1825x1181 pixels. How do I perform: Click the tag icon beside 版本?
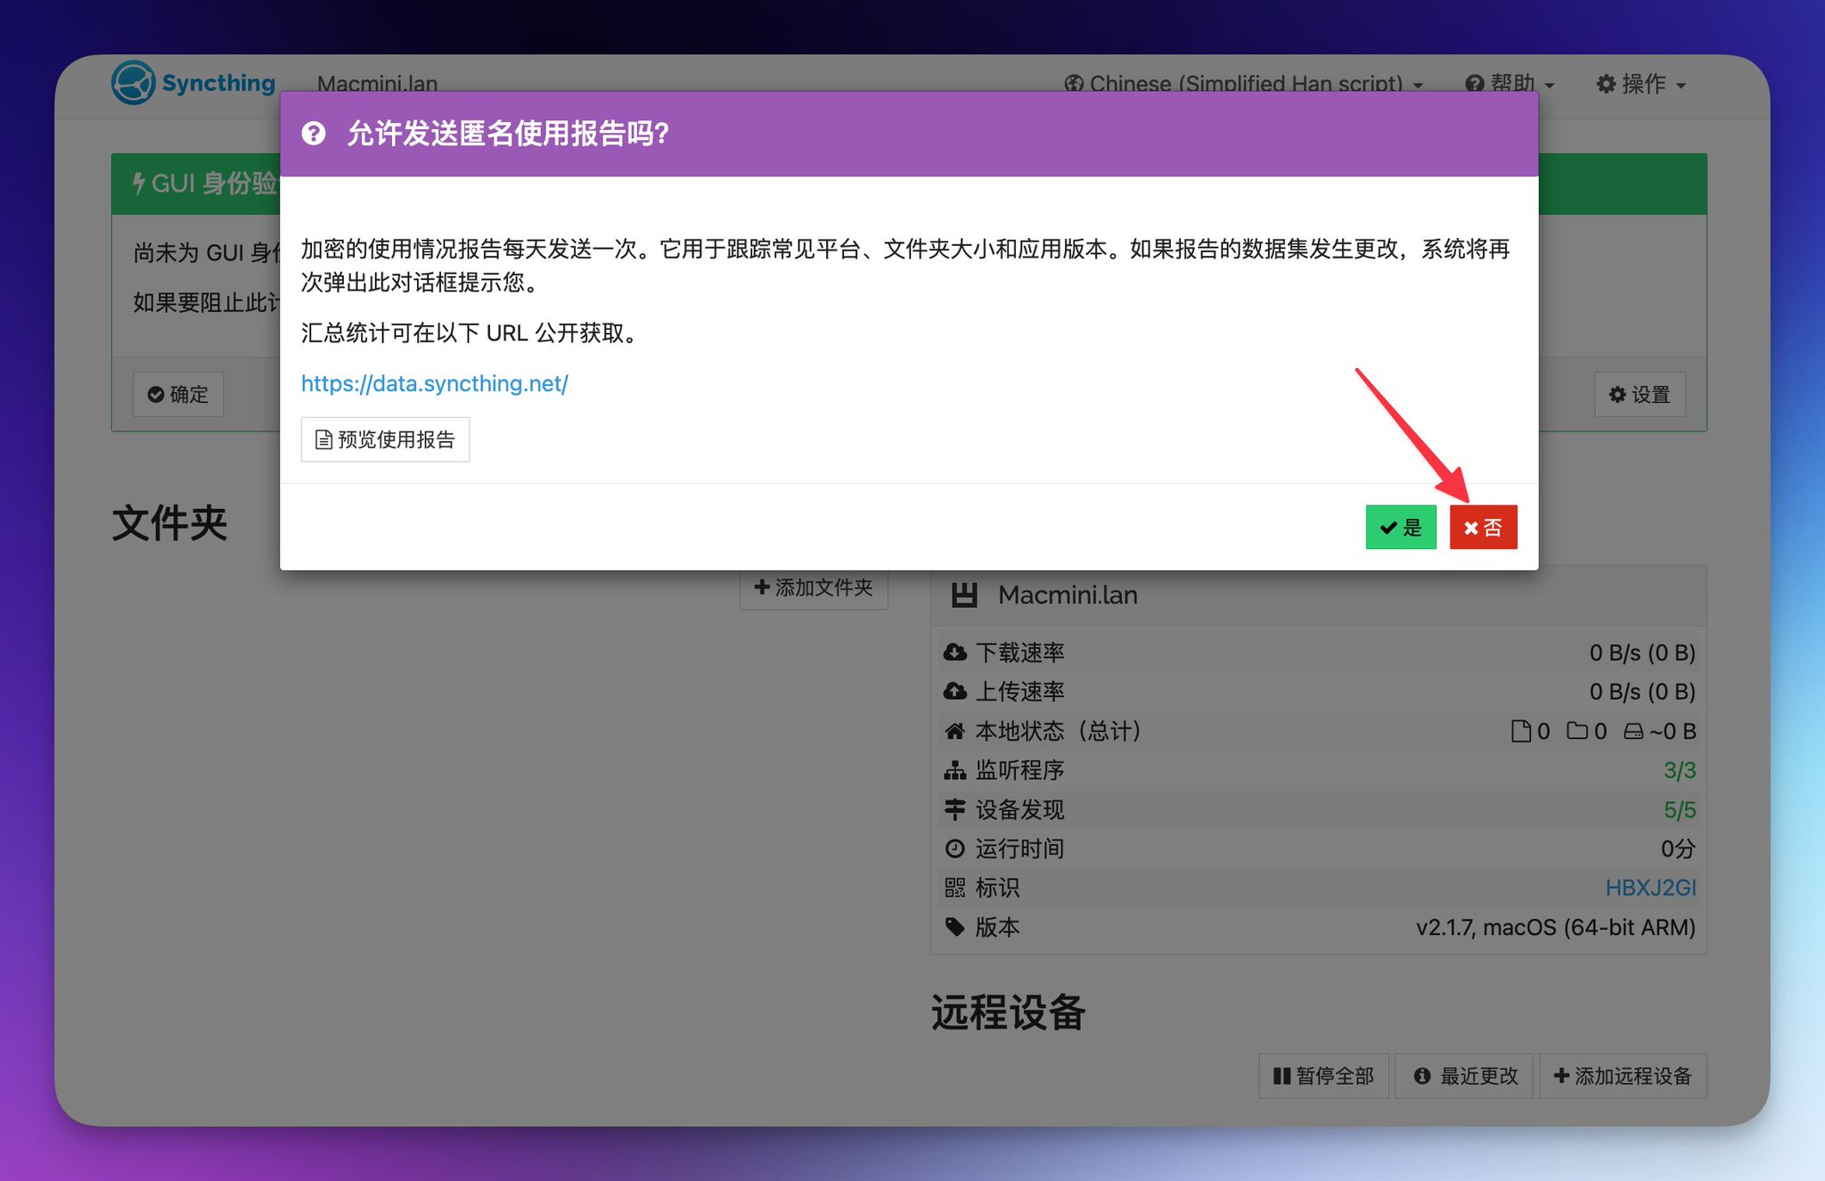click(954, 927)
